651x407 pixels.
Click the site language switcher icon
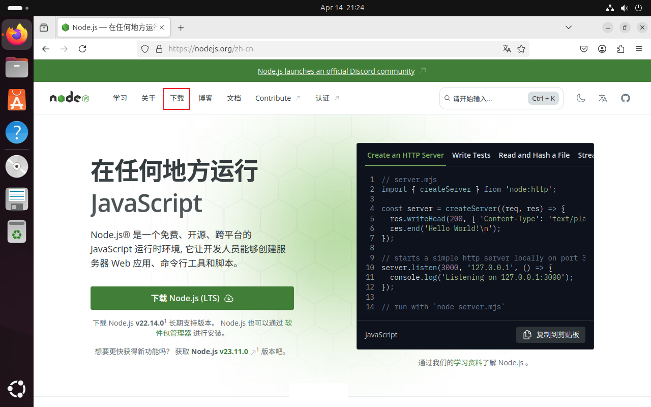pyautogui.click(x=603, y=98)
